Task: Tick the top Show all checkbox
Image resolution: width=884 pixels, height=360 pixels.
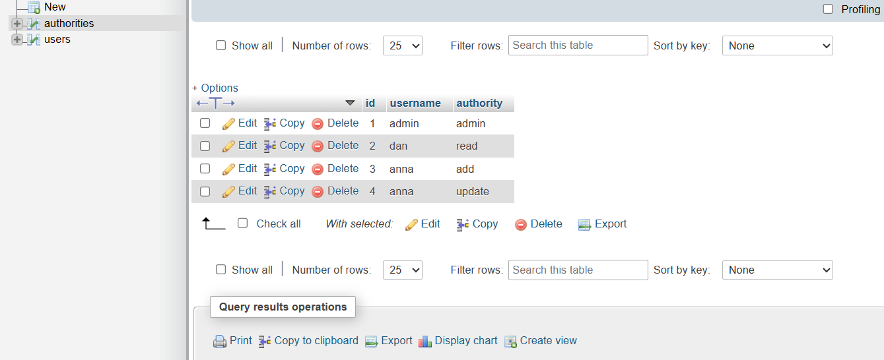Action: pos(221,45)
